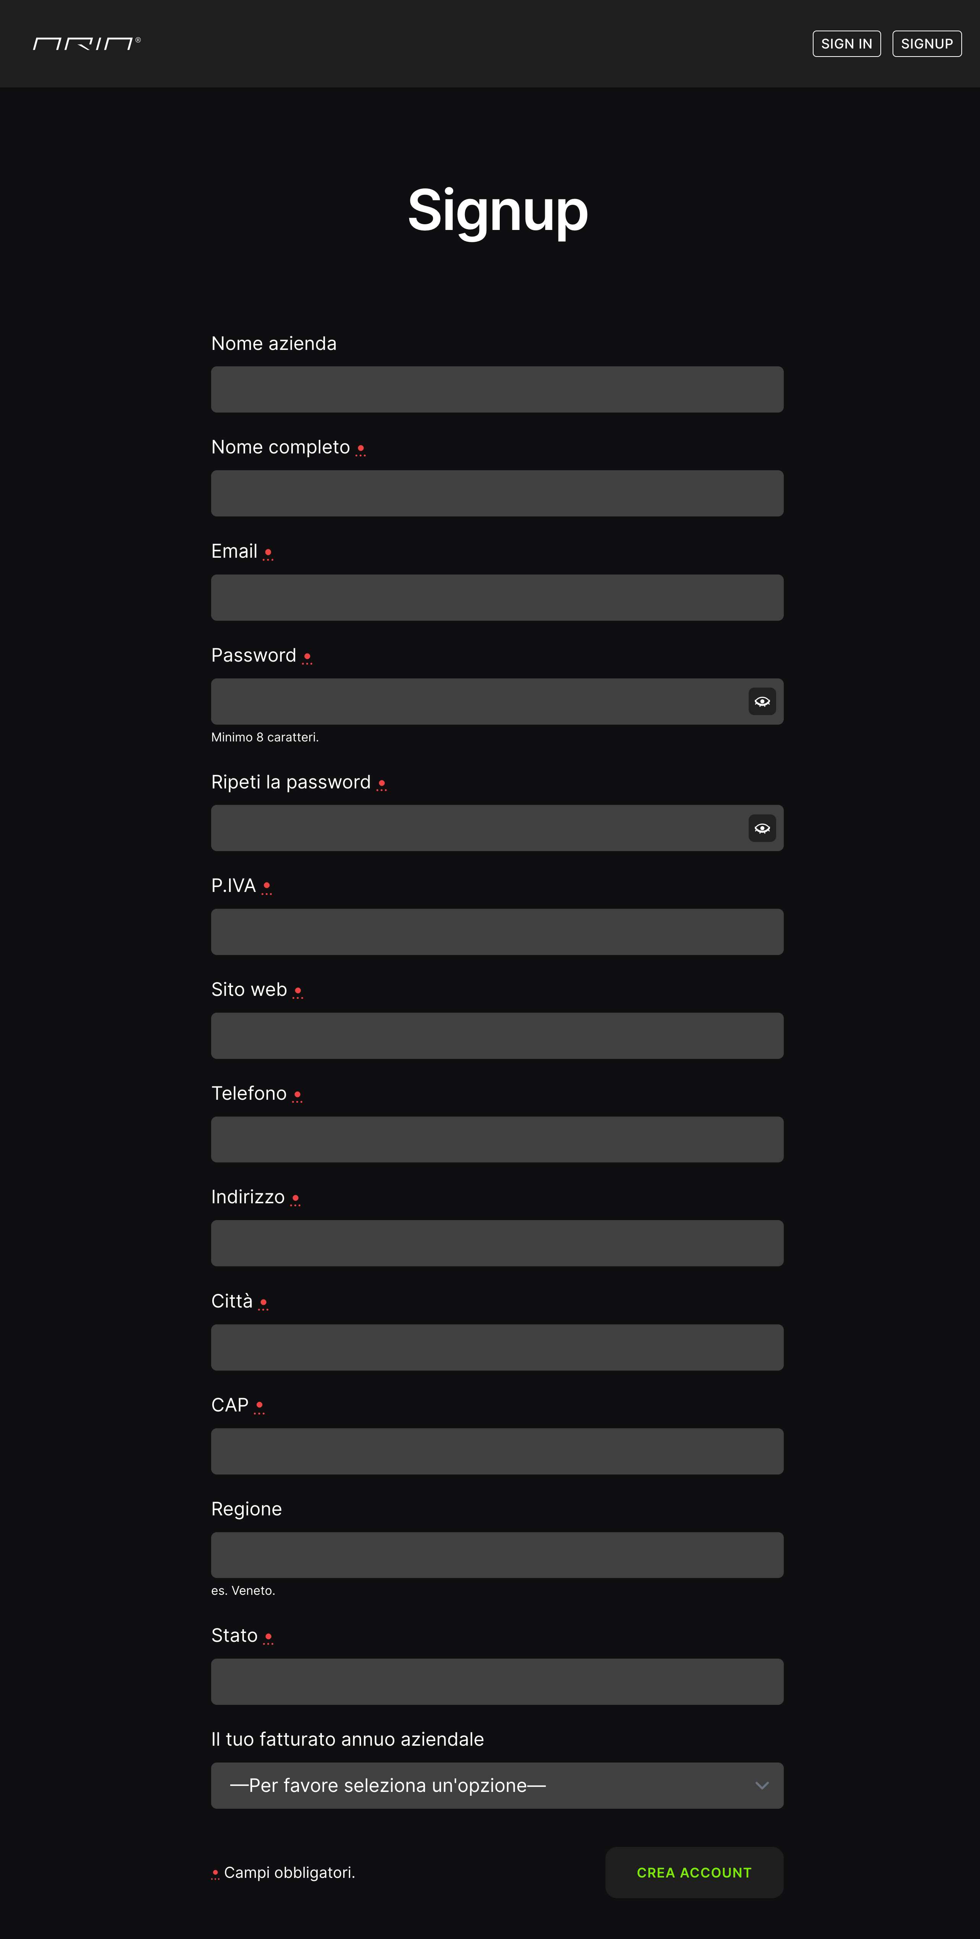The width and height of the screenshot is (980, 1939).
Task: Open the fatturato annuo aziendale dropdown
Action: [497, 1785]
